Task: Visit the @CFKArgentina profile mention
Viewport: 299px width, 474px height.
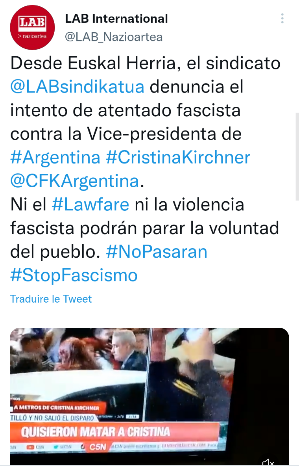Action: (x=75, y=181)
